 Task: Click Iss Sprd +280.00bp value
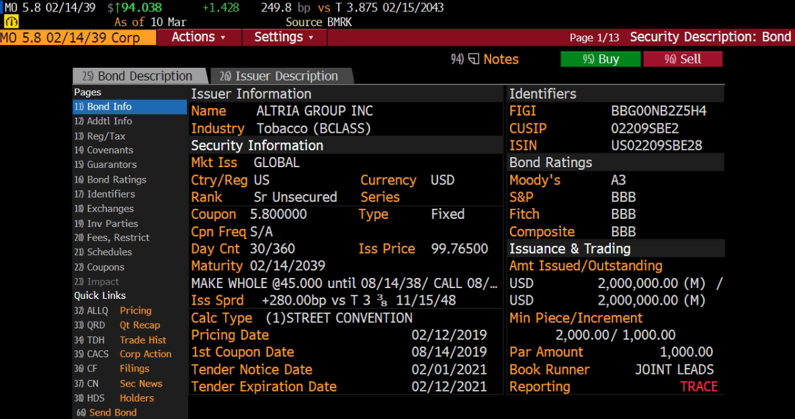358,300
